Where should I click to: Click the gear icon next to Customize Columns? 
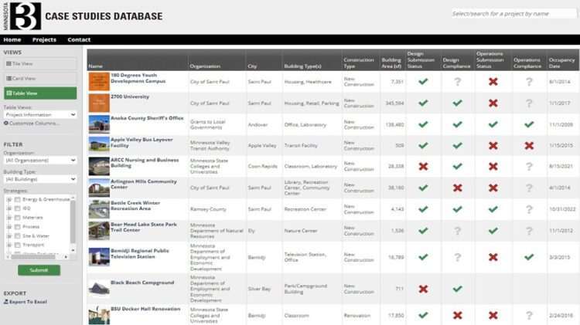pos(6,124)
